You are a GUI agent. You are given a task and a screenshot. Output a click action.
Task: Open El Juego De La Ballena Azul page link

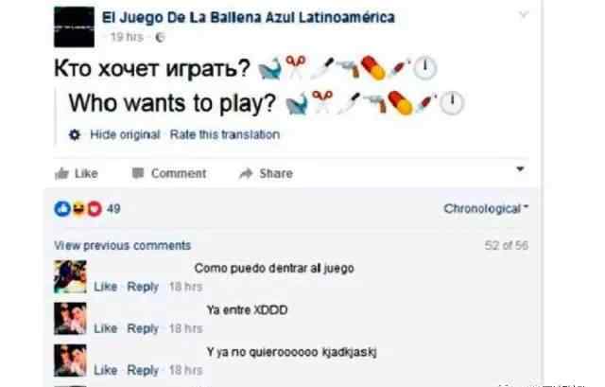point(248,17)
